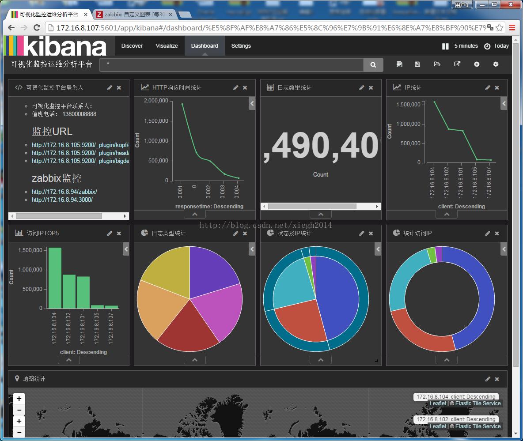The image size is (523, 441).
Task: Expand the spy chevron under 统计访问IP chart
Action: click(x=447, y=360)
